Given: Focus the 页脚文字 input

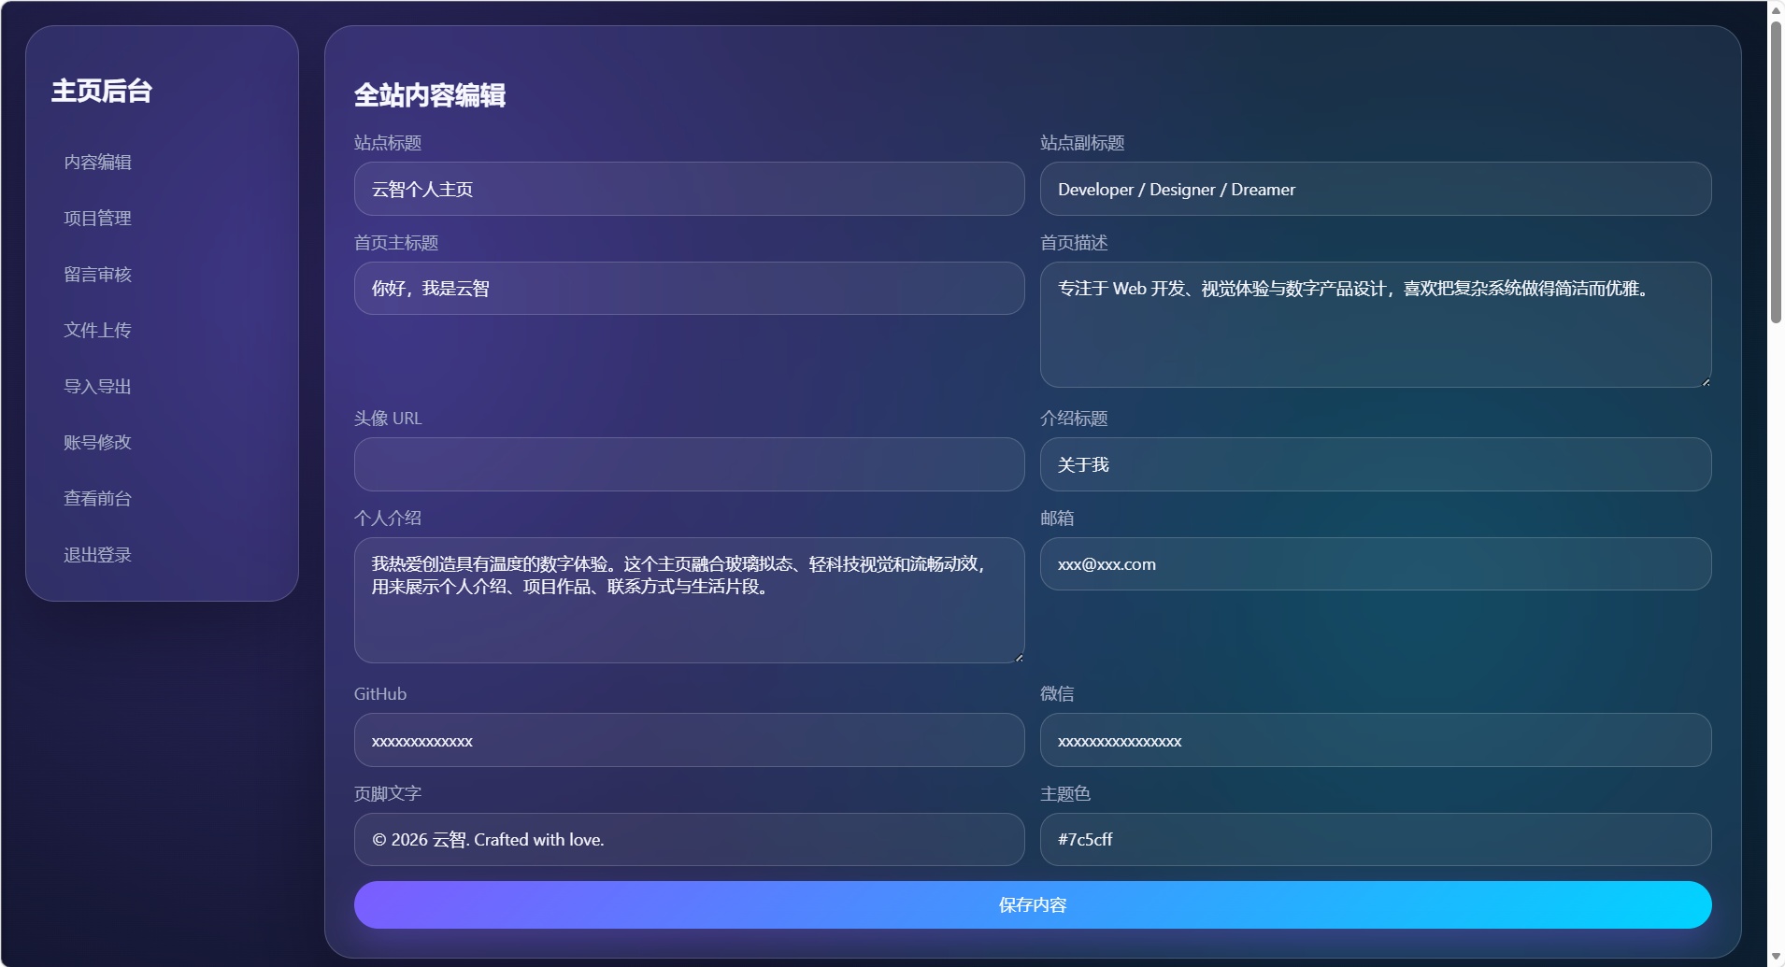Looking at the screenshot, I should [690, 839].
